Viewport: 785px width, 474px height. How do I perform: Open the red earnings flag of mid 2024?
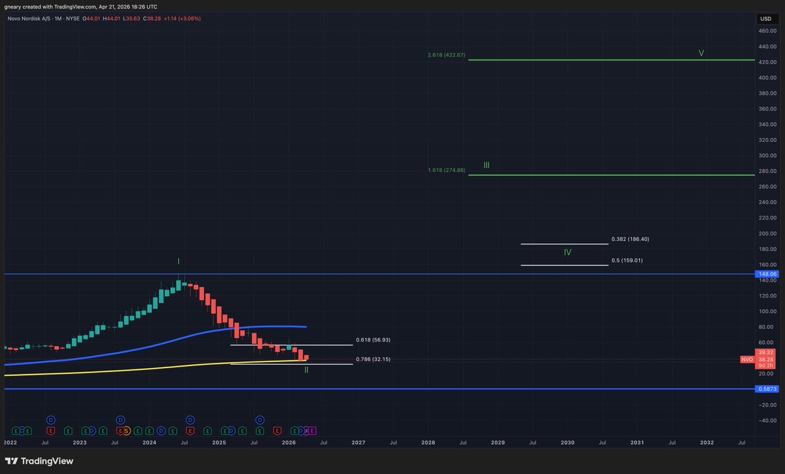[x=190, y=431]
